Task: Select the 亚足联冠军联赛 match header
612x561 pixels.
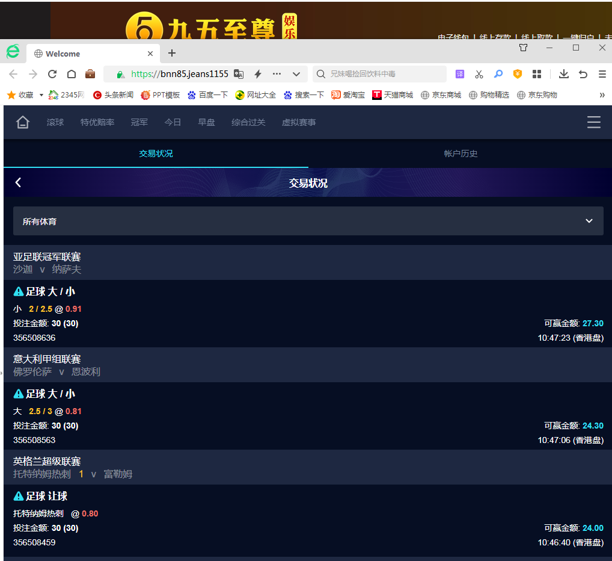Action: 308,262
